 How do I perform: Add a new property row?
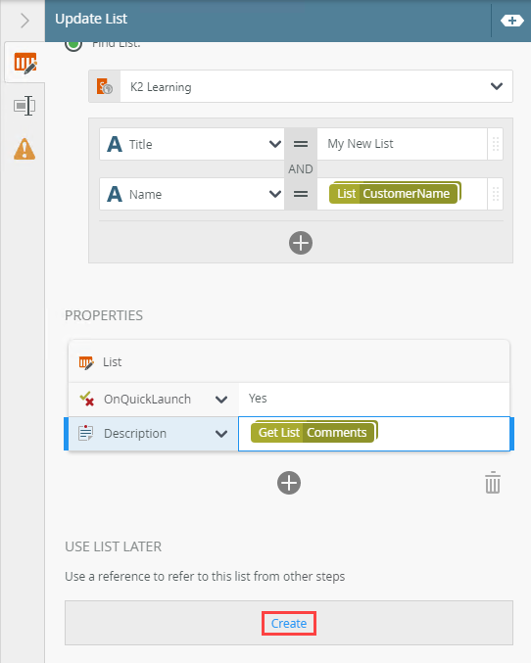(289, 483)
